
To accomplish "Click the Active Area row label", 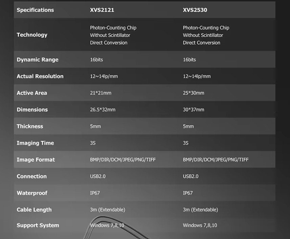I will [x=32, y=93].
